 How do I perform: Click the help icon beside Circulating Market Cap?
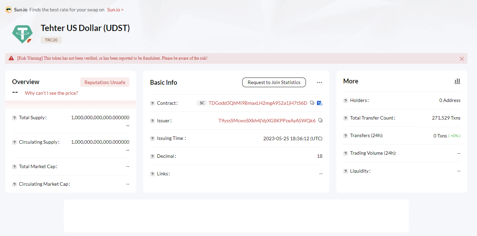tap(14, 184)
